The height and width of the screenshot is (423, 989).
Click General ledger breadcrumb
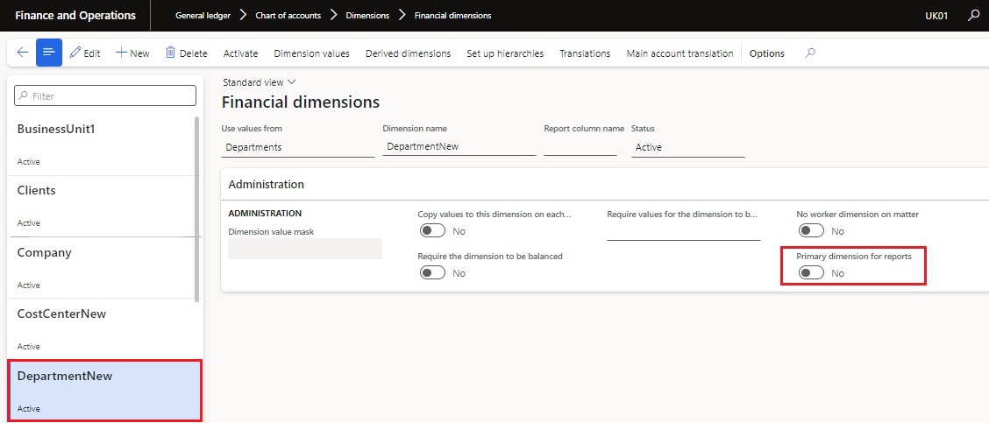[203, 15]
